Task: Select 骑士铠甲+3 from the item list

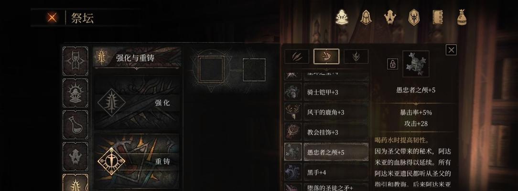Action: tap(326, 92)
